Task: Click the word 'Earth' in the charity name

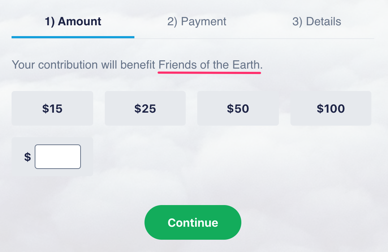Action: tap(246, 65)
